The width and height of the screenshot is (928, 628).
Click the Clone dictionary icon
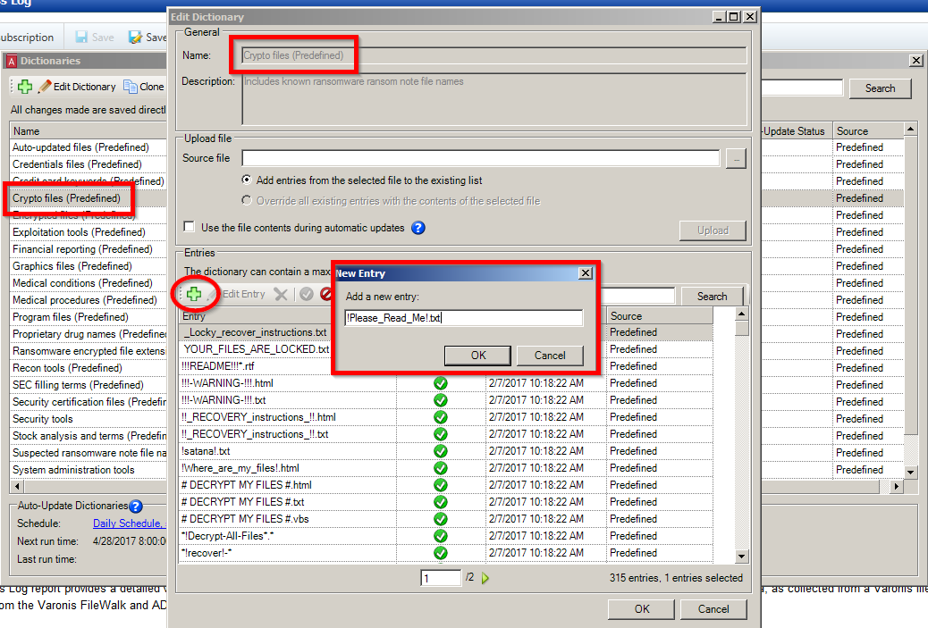(131, 87)
